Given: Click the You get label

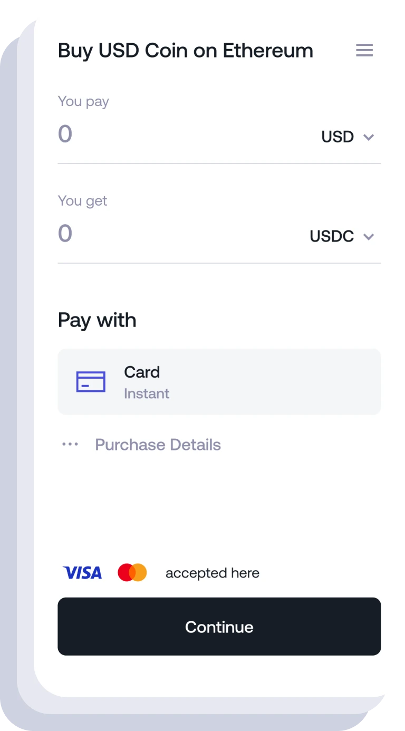Looking at the screenshot, I should [x=82, y=200].
